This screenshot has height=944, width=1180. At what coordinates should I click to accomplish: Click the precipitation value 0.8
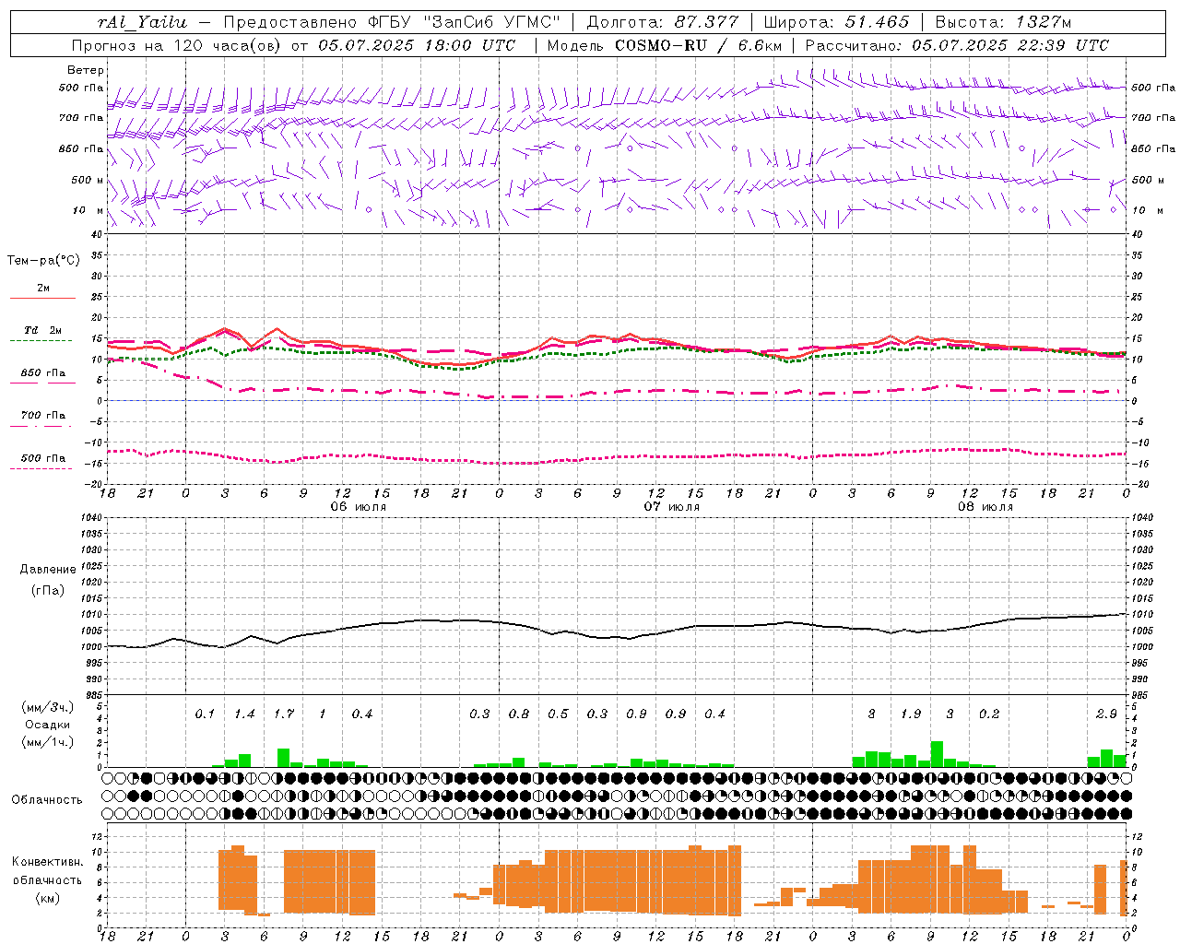click(519, 714)
